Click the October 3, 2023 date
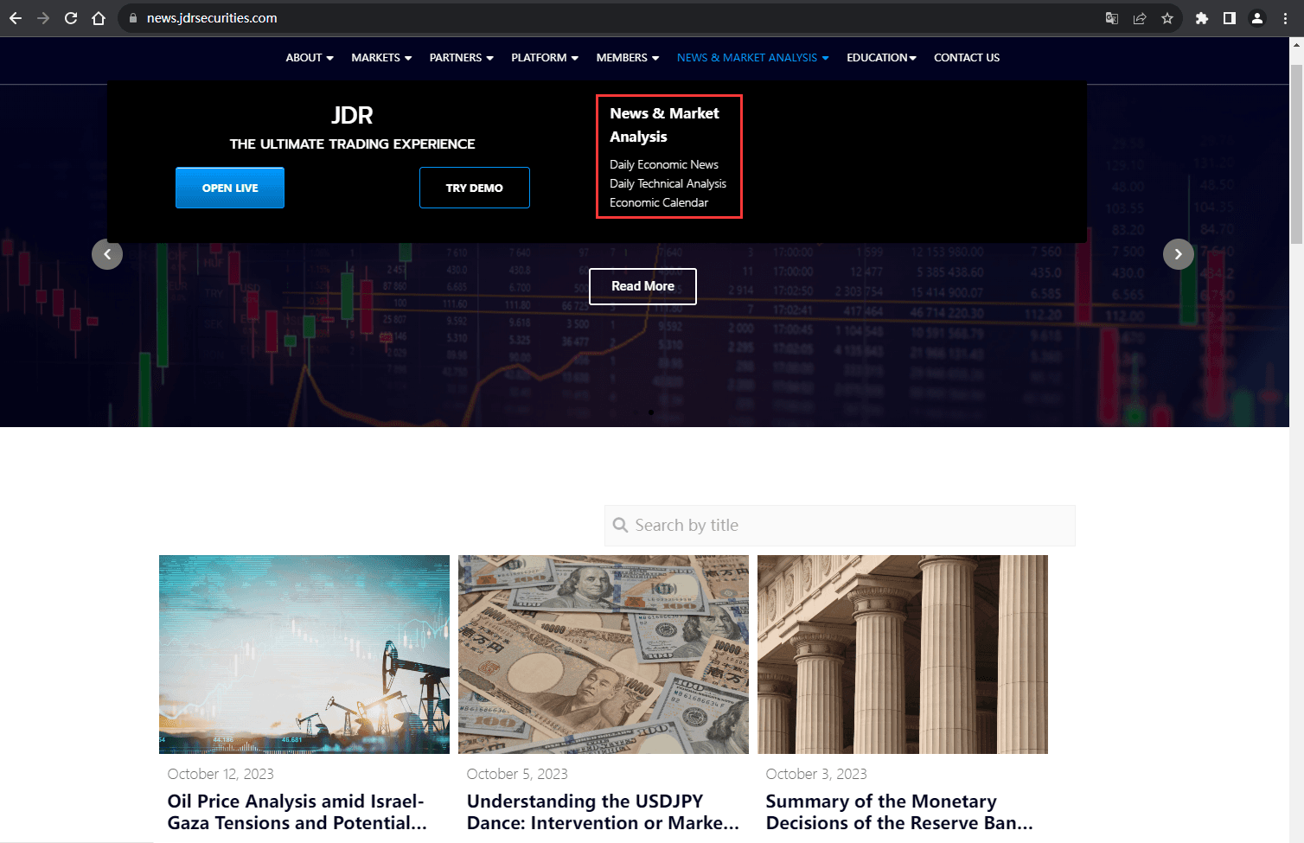1304x843 pixels. pos(816,774)
